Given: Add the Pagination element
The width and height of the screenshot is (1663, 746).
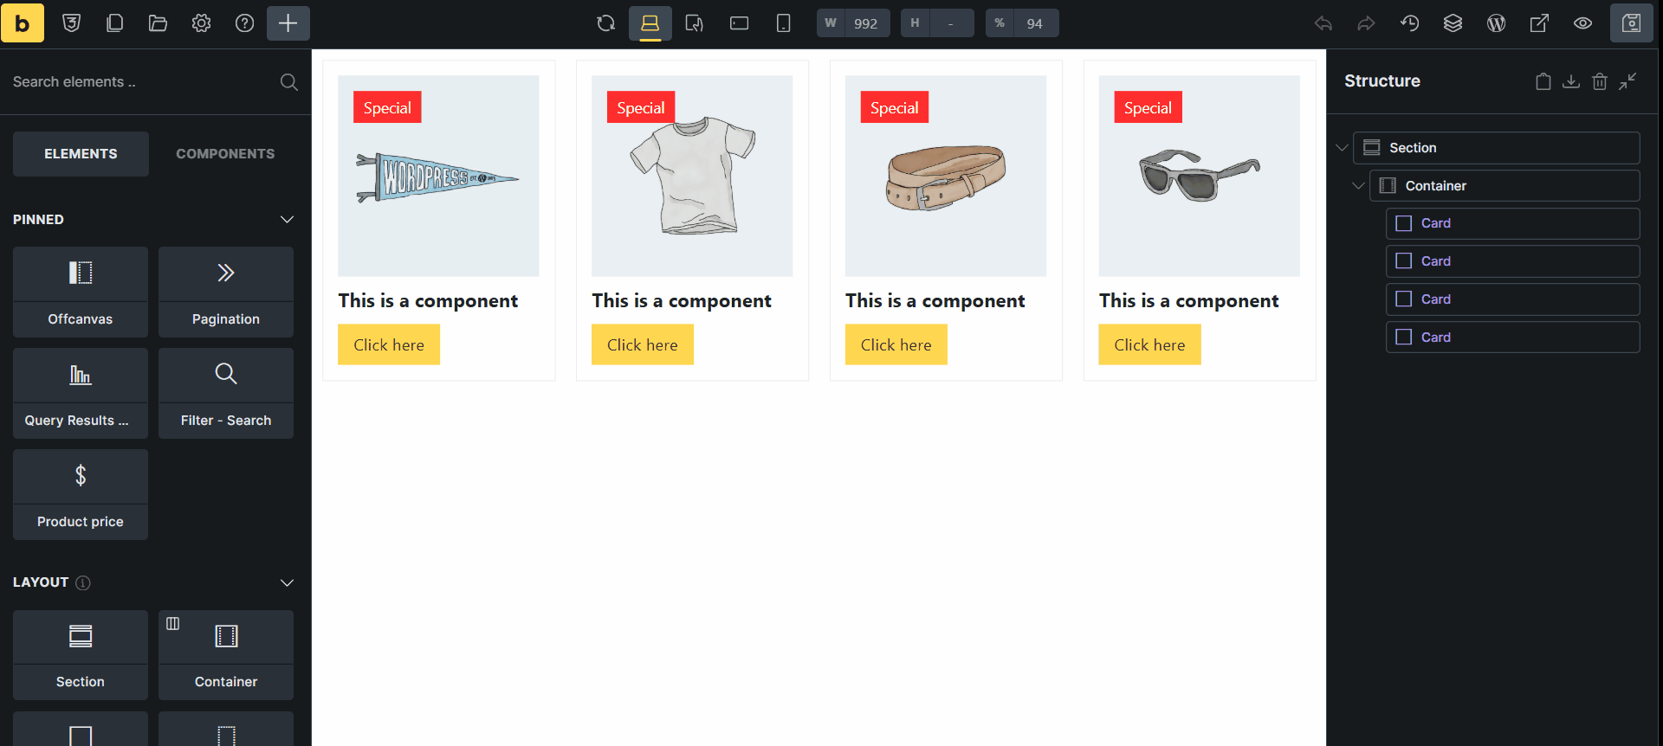Looking at the screenshot, I should click(x=226, y=292).
